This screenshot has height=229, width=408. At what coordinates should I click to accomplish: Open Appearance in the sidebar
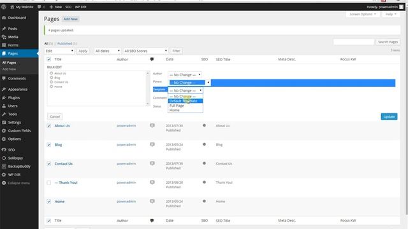tap(17, 89)
